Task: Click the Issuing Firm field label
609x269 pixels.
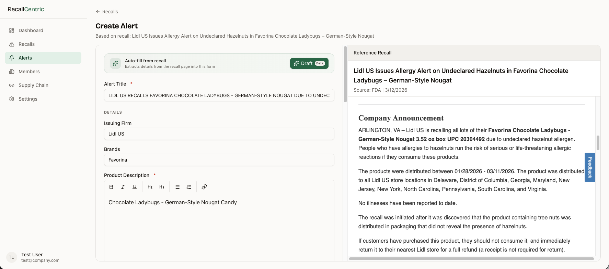Action: (x=118, y=123)
